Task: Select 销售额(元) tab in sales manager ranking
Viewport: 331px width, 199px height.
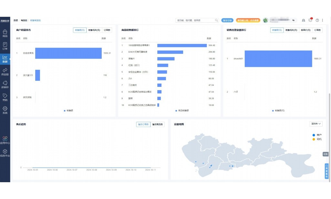Action: point(277,30)
